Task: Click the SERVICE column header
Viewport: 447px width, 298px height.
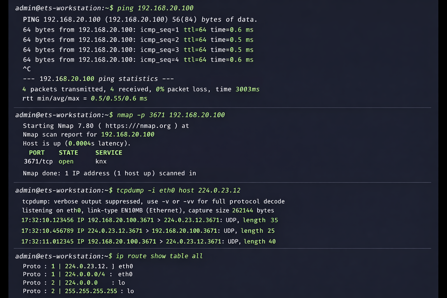Action: click(109, 152)
